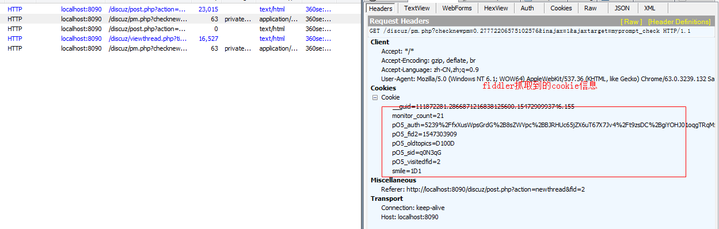
Task: Select the __guid cookie value
Action: [483, 106]
